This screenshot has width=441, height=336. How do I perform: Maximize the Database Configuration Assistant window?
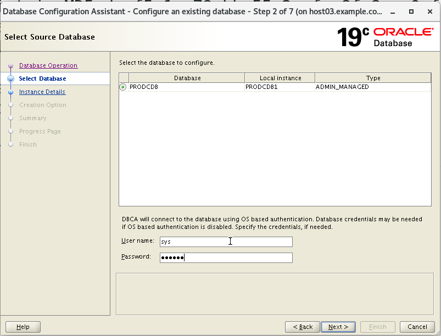pyautogui.click(x=411, y=12)
